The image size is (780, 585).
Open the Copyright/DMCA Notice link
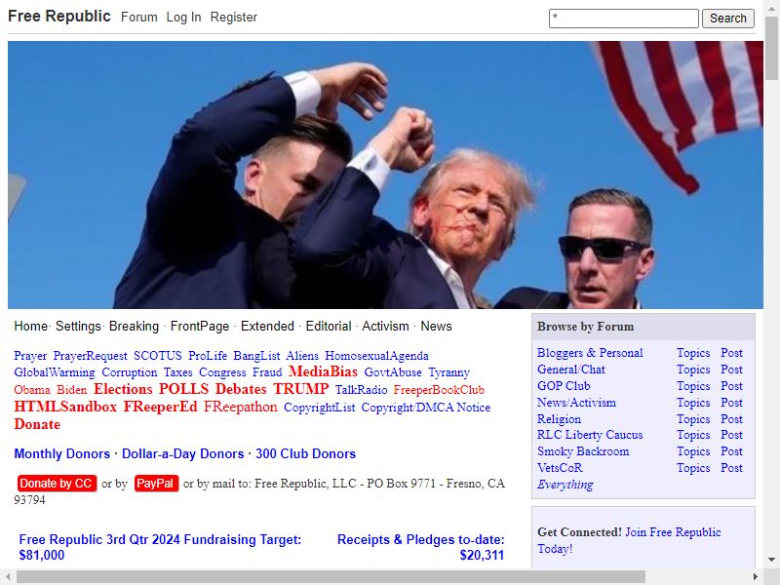[x=426, y=408]
